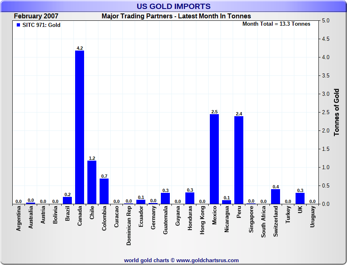Screen dimensions: 347x265
Task: Click the 'Dominican Rep' axis label
Action: [x=129, y=226]
